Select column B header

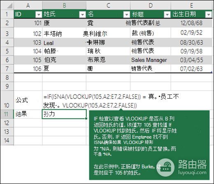[x=64, y=5]
